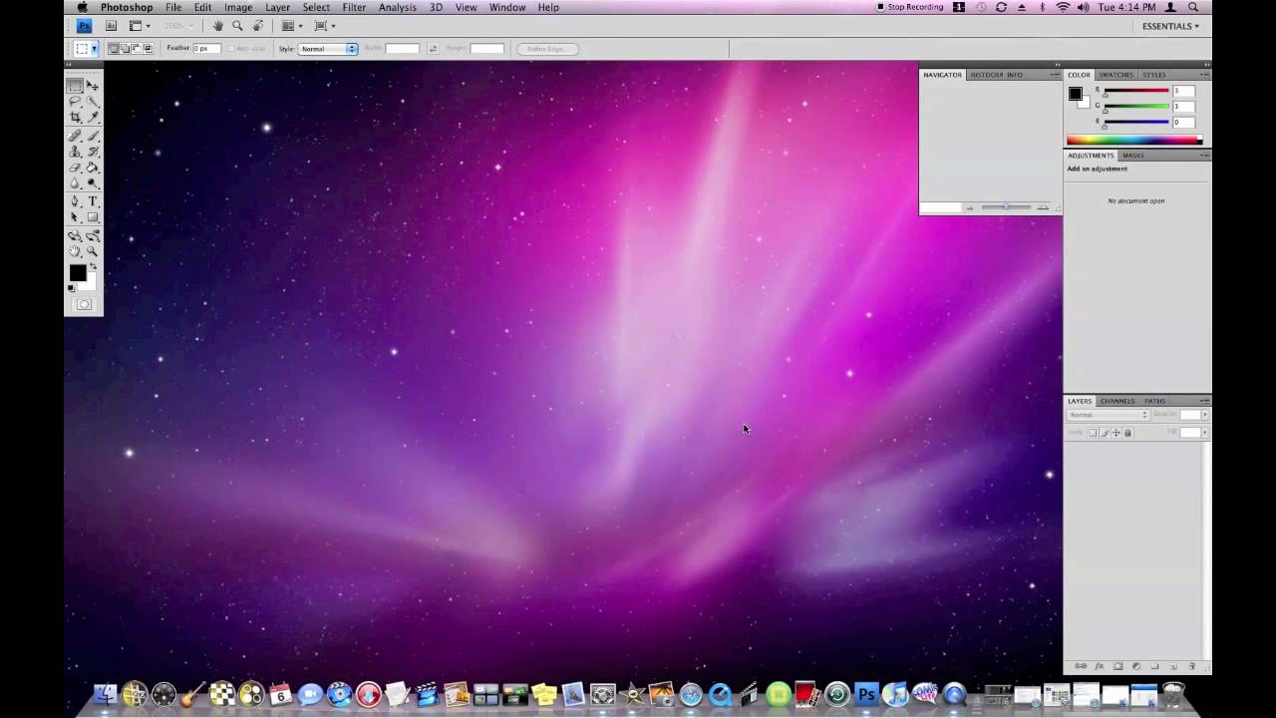Click Stop Recording in menu bar
The height and width of the screenshot is (718, 1276).
click(x=910, y=7)
